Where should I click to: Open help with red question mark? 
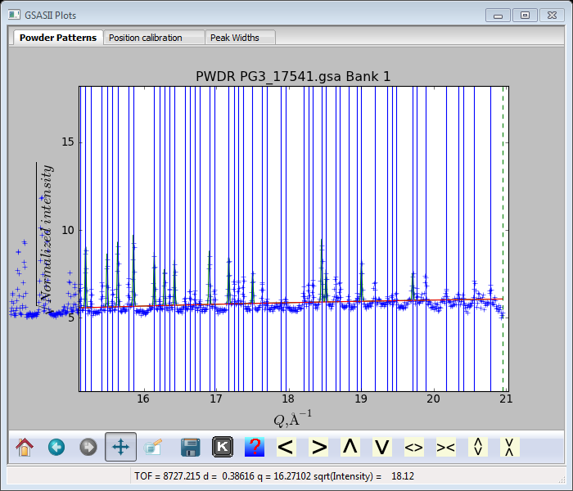pyautogui.click(x=255, y=447)
